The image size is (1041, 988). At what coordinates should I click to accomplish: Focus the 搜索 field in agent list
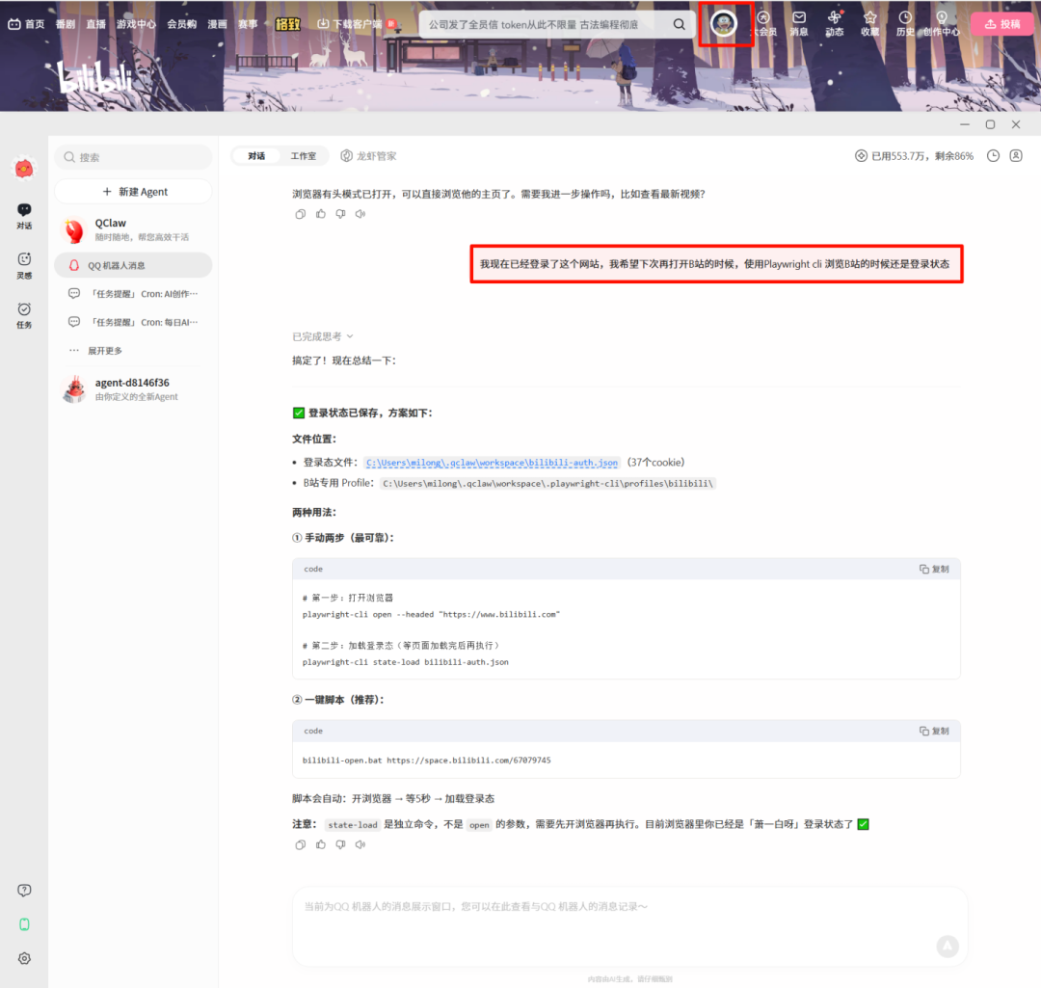(133, 157)
